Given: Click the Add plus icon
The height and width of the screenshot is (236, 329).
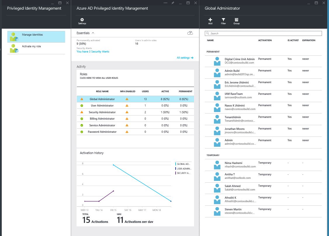Looking at the screenshot, I should coord(210,20).
